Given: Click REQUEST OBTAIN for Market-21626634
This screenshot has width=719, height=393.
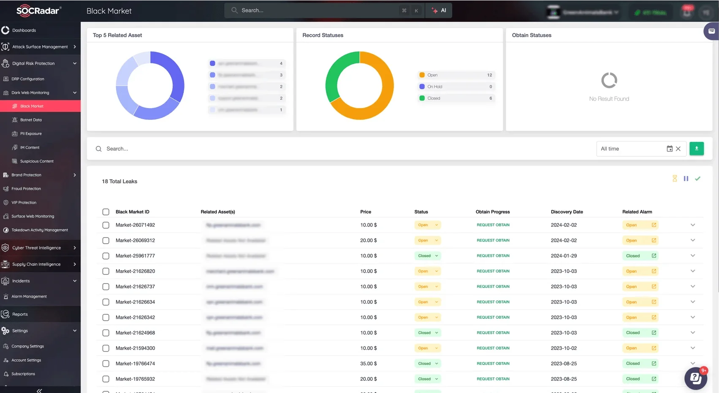Looking at the screenshot, I should [493, 302].
